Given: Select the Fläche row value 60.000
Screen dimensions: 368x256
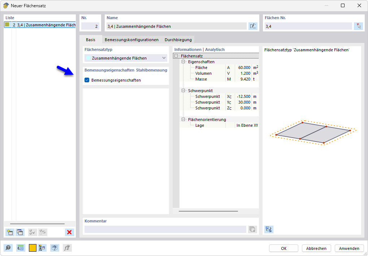Looking at the screenshot, I should click(243, 68).
